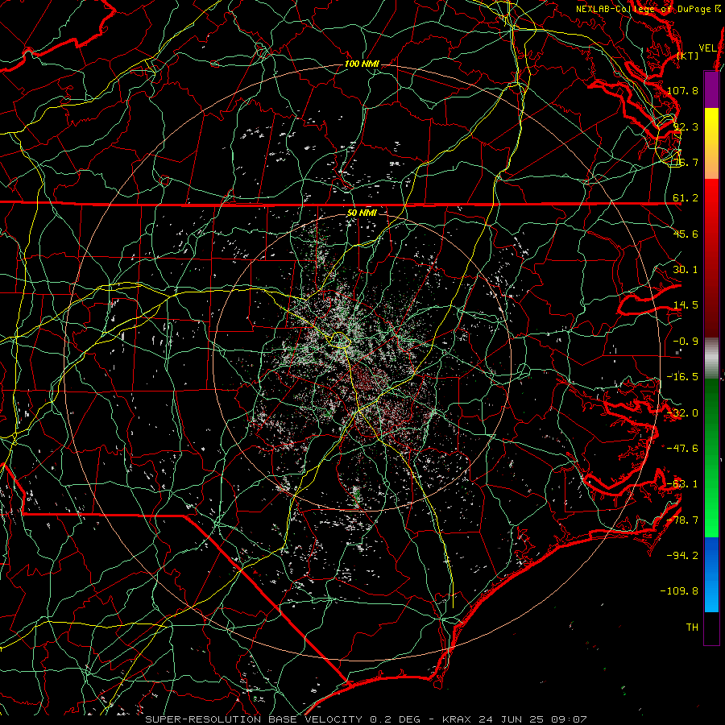Select the 45.6 scale value

(686, 234)
